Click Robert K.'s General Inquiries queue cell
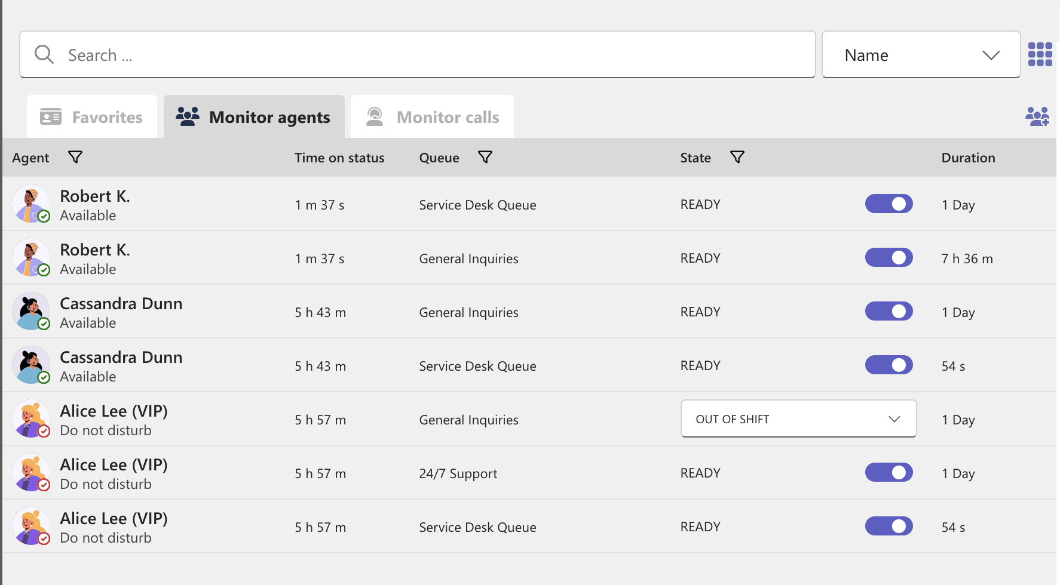The image size is (1060, 585). pos(468,258)
